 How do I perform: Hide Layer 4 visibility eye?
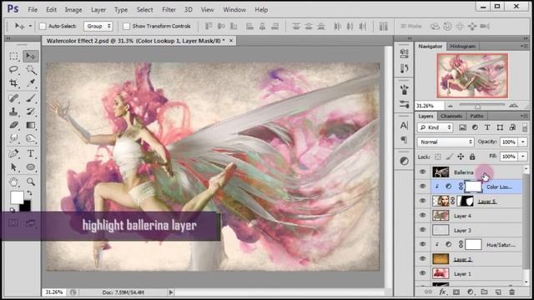pyautogui.click(x=423, y=215)
